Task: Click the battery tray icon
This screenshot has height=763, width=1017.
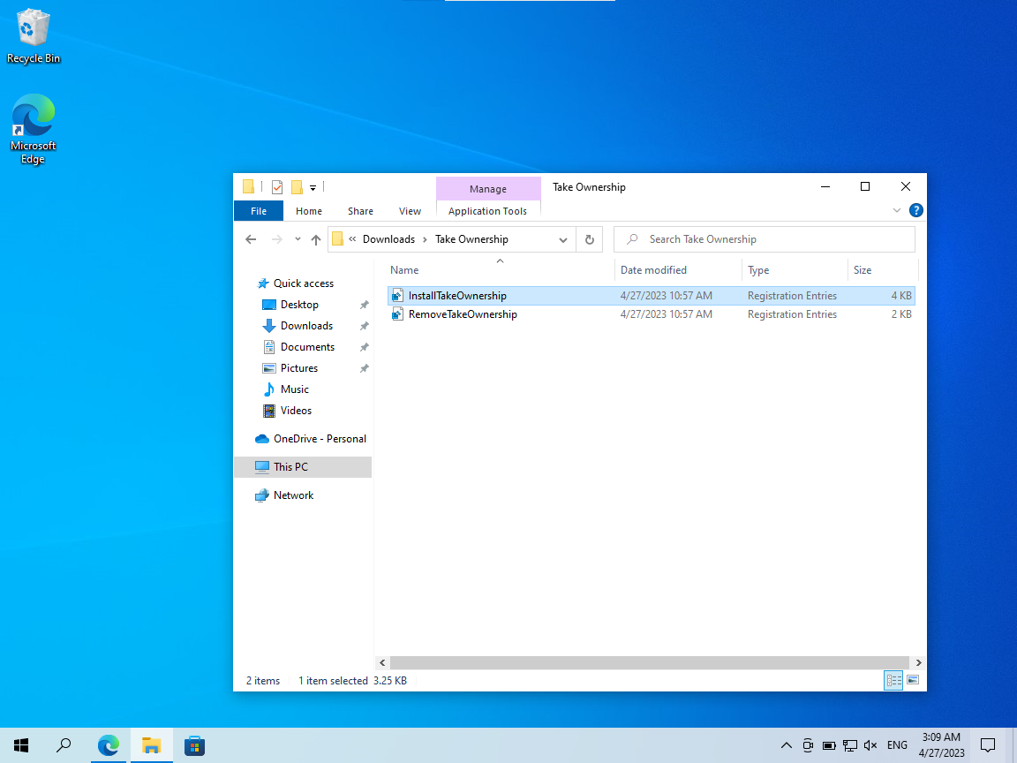Action: pos(829,745)
